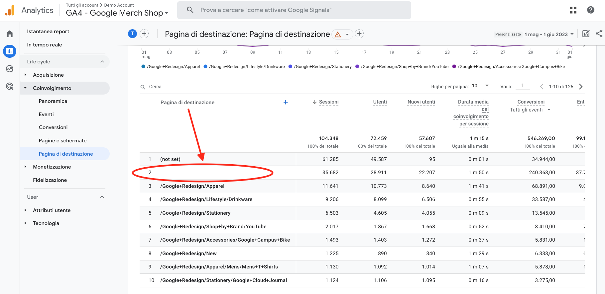Open the Panoramica page
The image size is (605, 294).
pyautogui.click(x=53, y=101)
